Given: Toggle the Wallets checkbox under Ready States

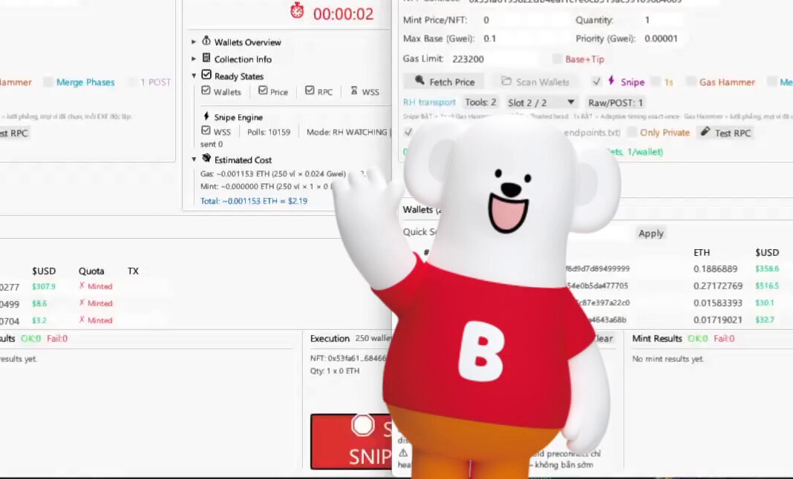Looking at the screenshot, I should (x=206, y=90).
